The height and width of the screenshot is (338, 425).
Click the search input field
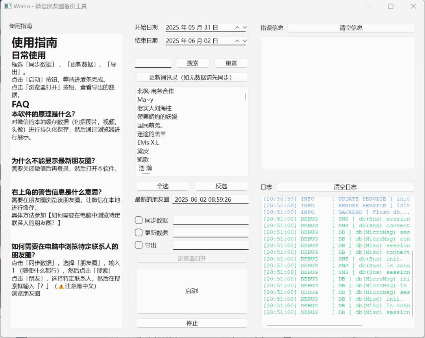click(153, 63)
